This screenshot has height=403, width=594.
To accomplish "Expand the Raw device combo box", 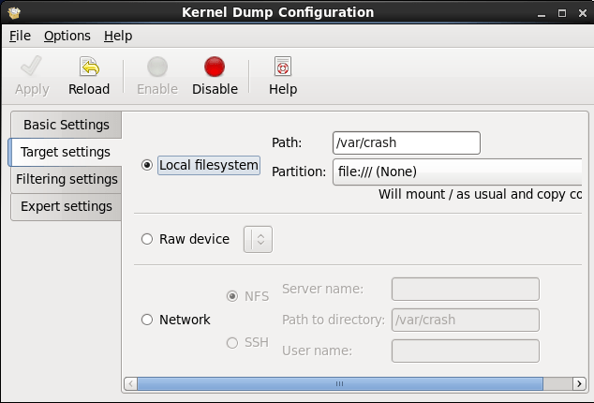I will (x=258, y=239).
